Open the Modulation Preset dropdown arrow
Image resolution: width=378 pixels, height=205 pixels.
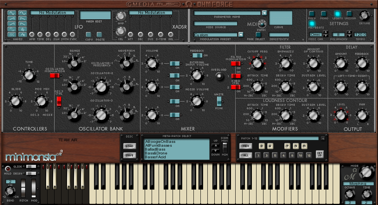[241, 34]
